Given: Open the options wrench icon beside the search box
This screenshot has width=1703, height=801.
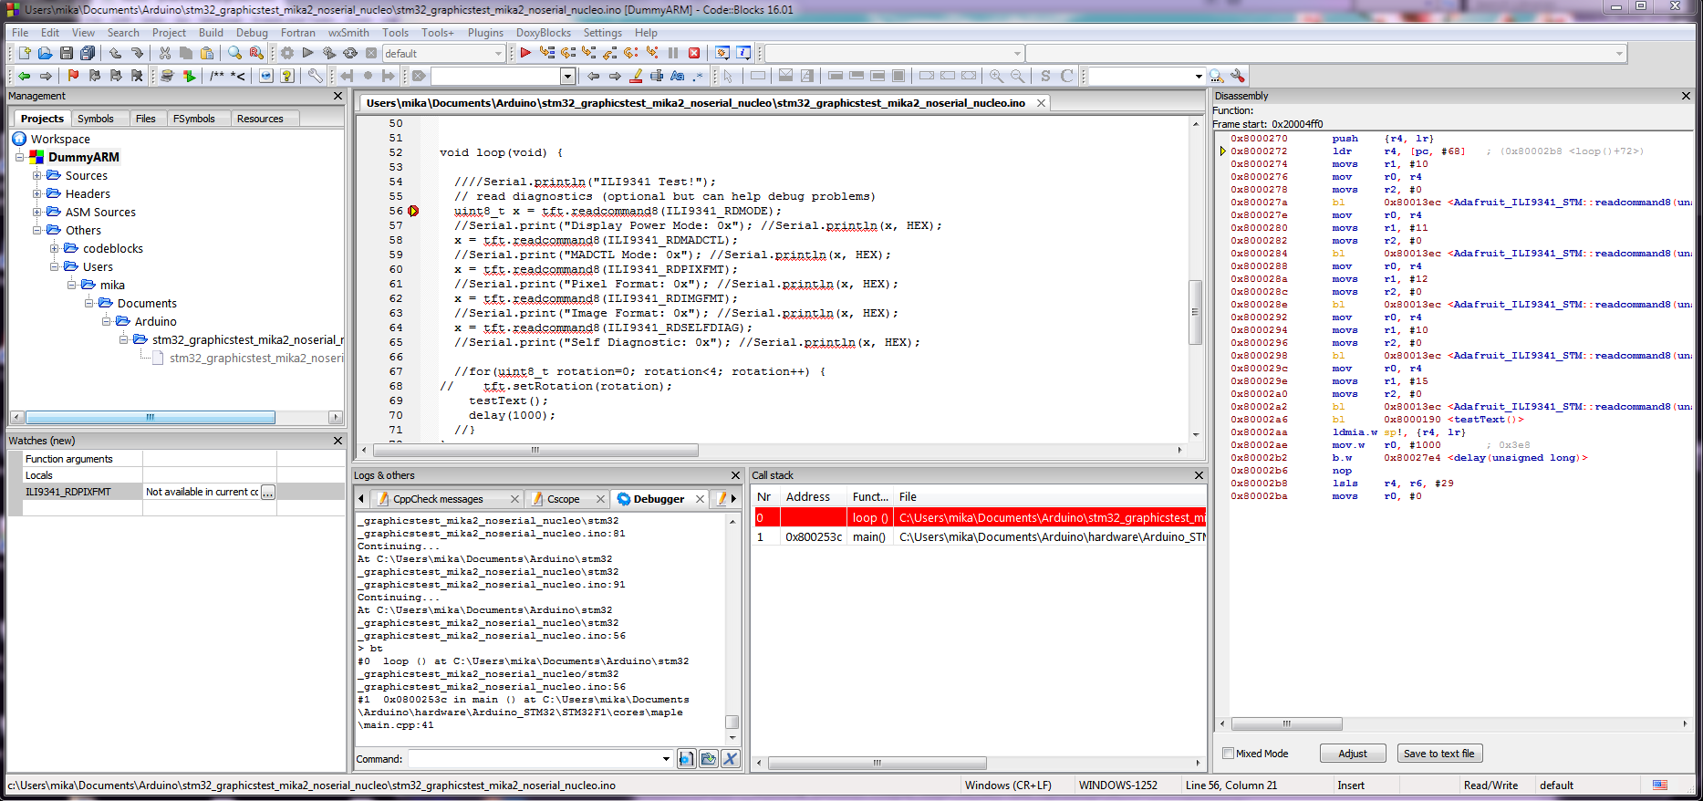Looking at the screenshot, I should coord(1238,77).
